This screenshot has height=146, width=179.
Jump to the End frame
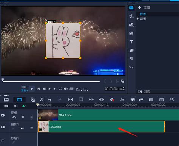coord(55,89)
